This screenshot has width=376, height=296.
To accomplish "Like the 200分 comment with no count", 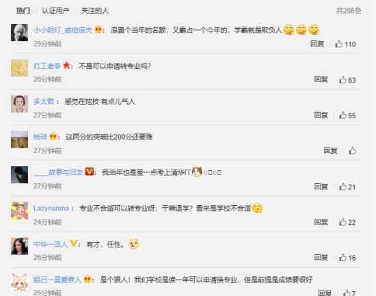I will coord(352,150).
